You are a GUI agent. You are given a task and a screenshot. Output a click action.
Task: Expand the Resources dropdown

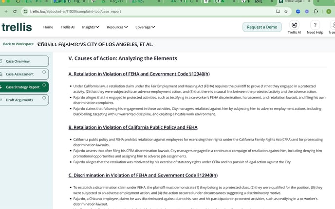coord(117,27)
